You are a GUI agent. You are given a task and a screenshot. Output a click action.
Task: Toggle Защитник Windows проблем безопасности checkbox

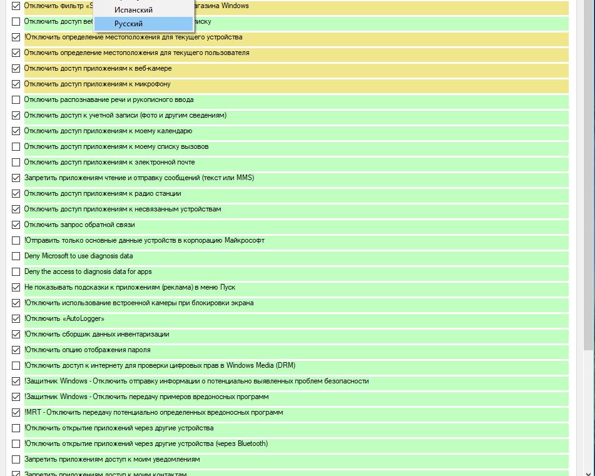coord(16,381)
